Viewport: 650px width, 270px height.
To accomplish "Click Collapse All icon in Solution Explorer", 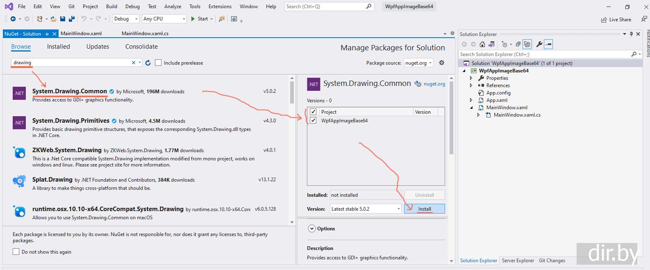I will (518, 44).
